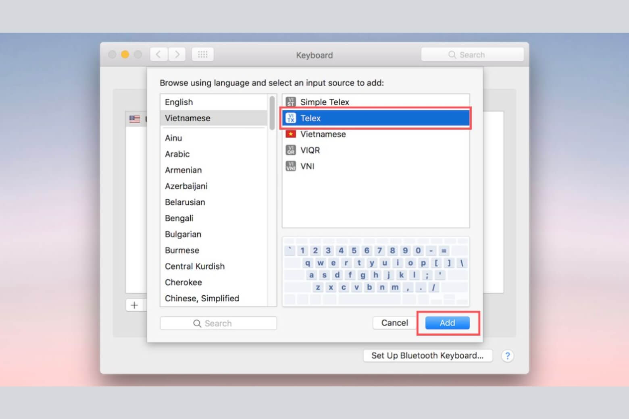629x419 pixels.
Task: Click the VIQR input source icon
Action: (x=290, y=150)
